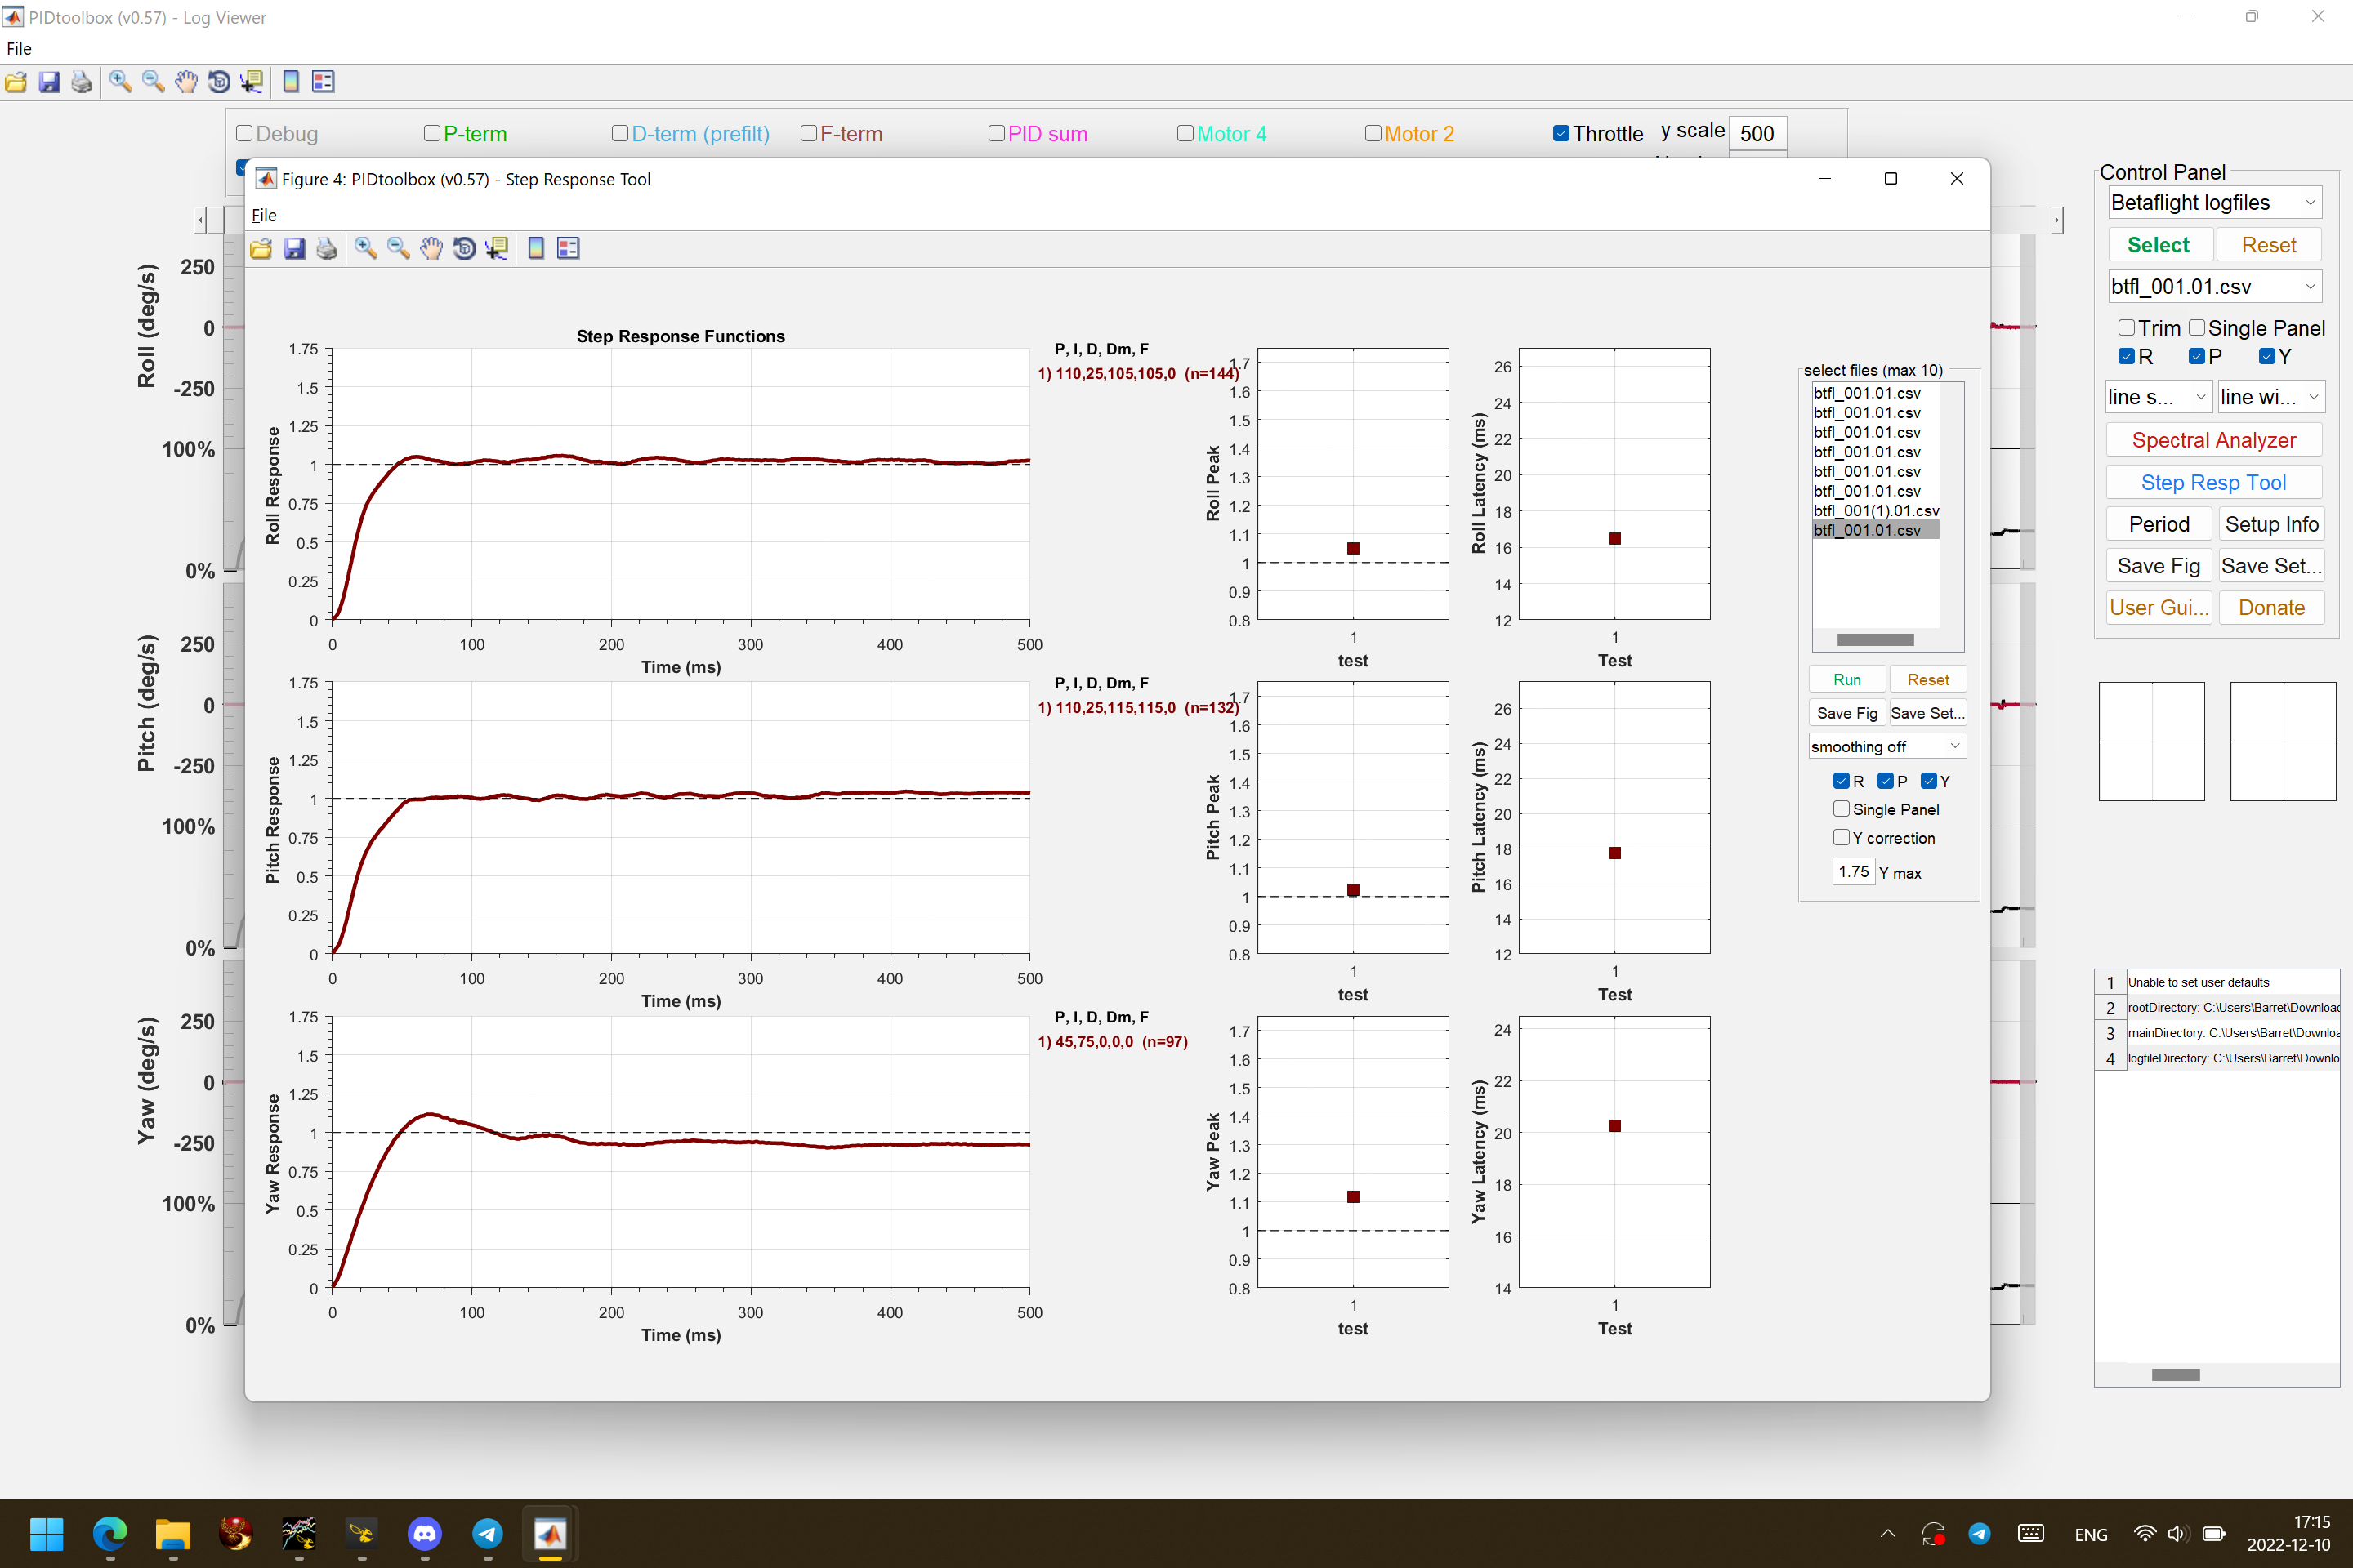This screenshot has height=1568, width=2353.
Task: Click save icon in Log Viewer toolbar
Action: pos(49,82)
